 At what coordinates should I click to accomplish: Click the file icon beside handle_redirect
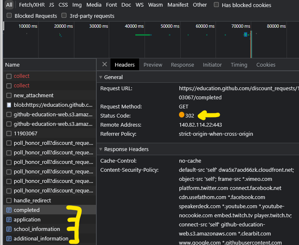(9, 201)
